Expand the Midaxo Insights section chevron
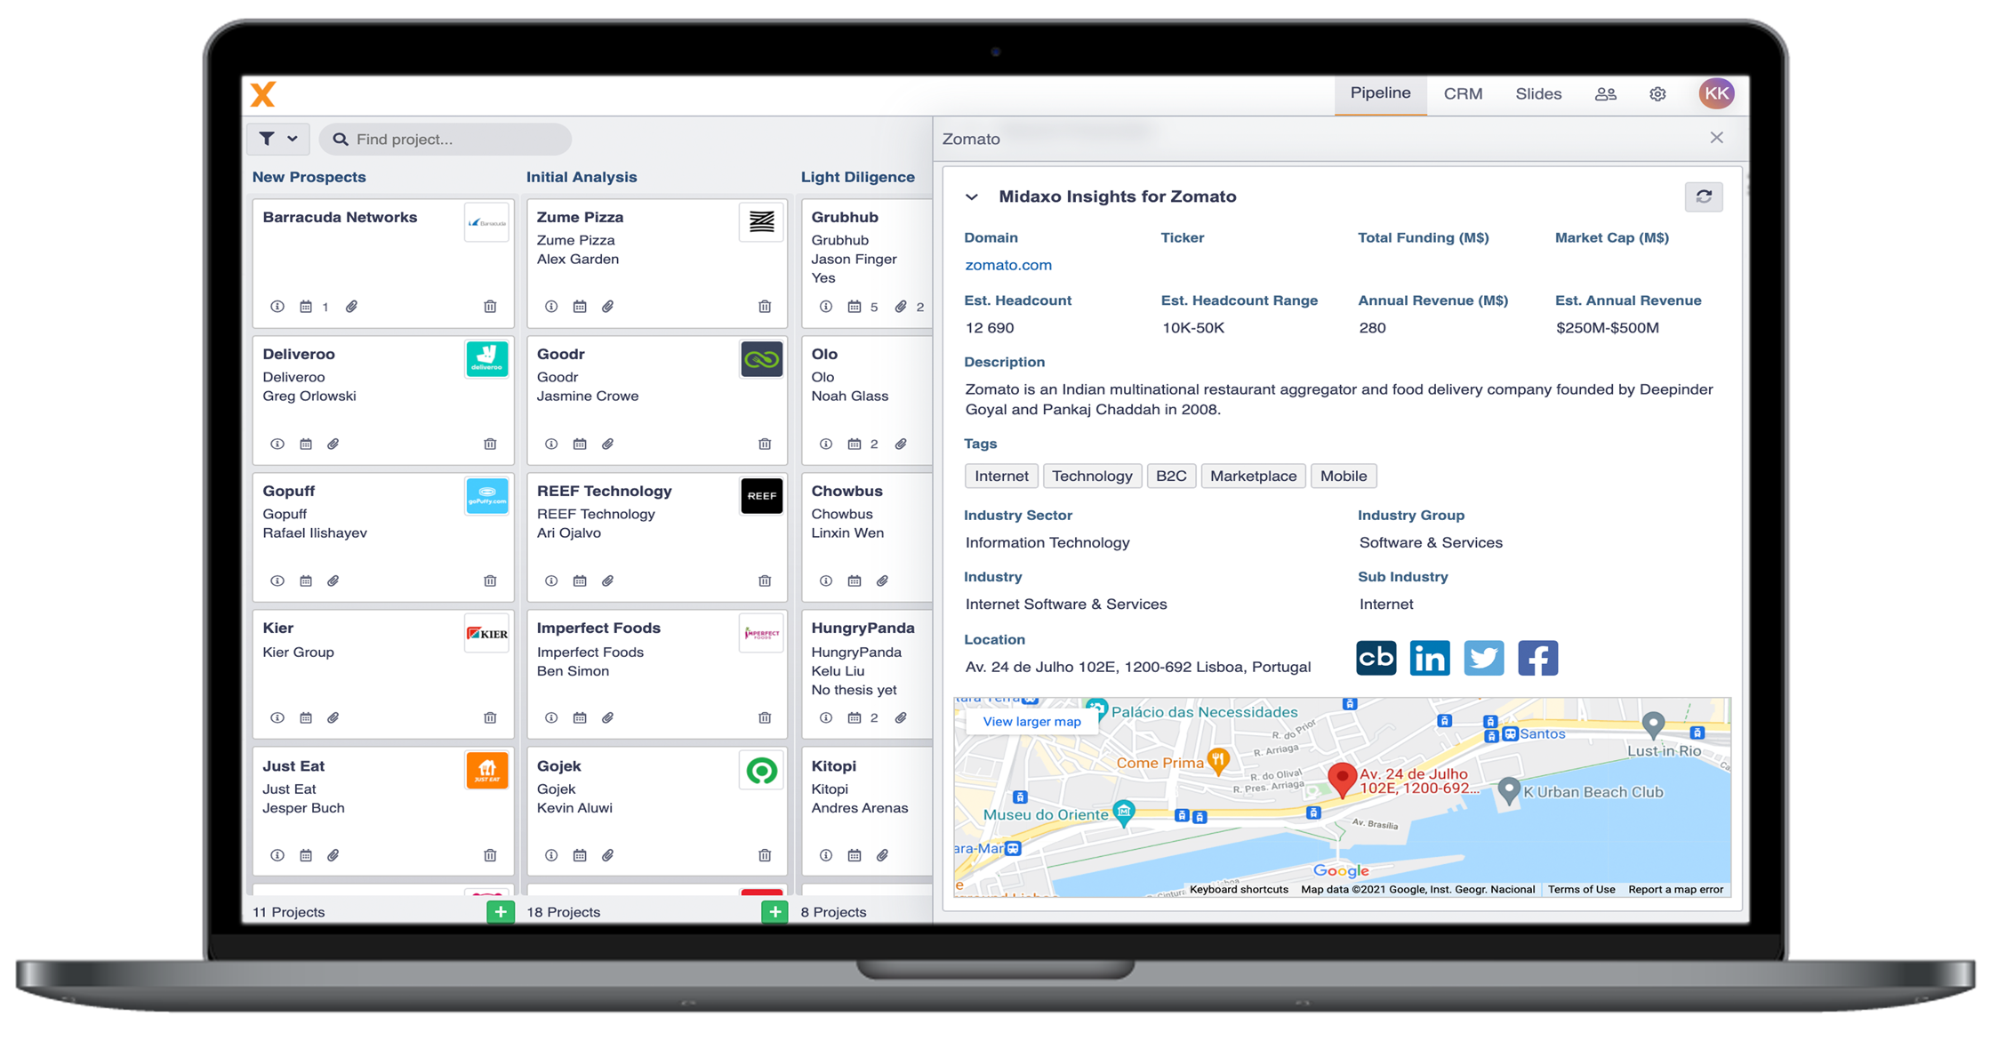 coord(973,196)
